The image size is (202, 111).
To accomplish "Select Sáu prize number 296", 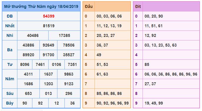I will tap(69, 93).
